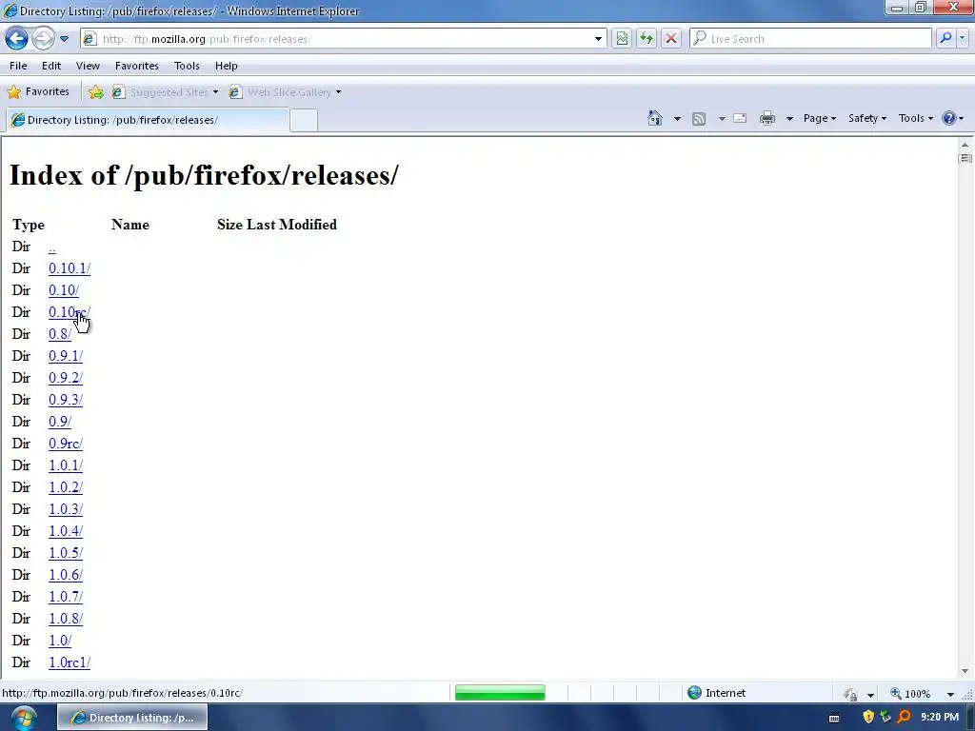Open the 0.10rc/ directory link

(70, 312)
